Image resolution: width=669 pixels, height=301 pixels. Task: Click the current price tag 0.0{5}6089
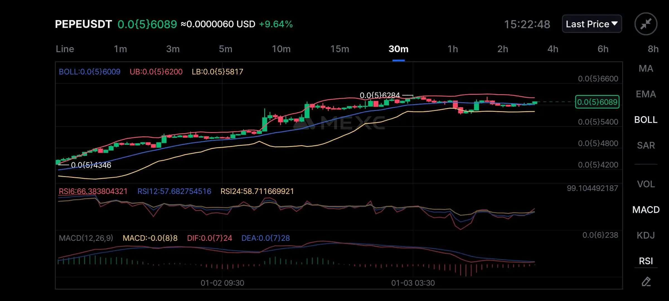(x=597, y=102)
